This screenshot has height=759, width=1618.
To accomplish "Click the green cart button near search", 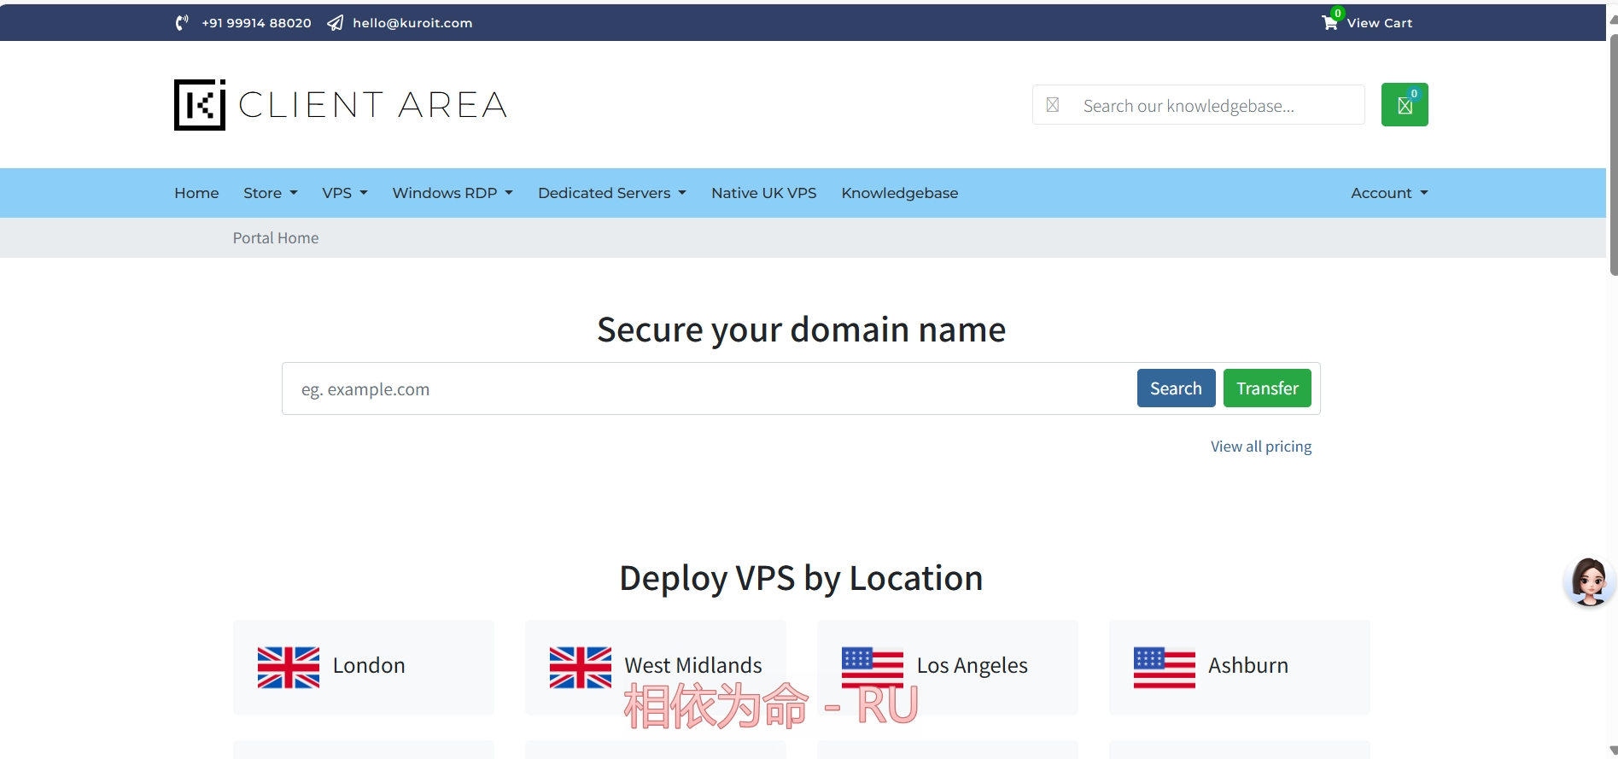I will (x=1405, y=105).
